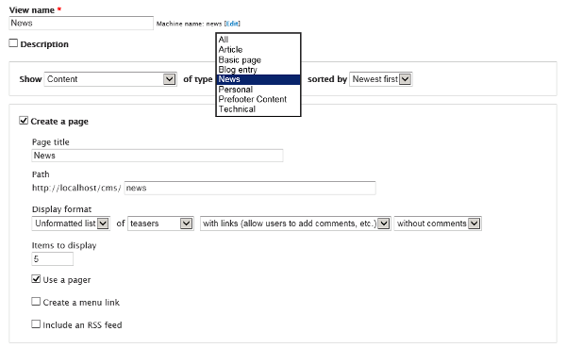Pick Blog entry from the type list
The image size is (566, 348).
[x=258, y=69]
